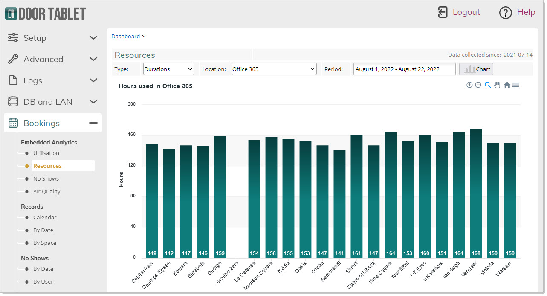This screenshot has width=547, height=296.
Task: Open the Utilisation analytics page
Action: pyautogui.click(x=46, y=153)
